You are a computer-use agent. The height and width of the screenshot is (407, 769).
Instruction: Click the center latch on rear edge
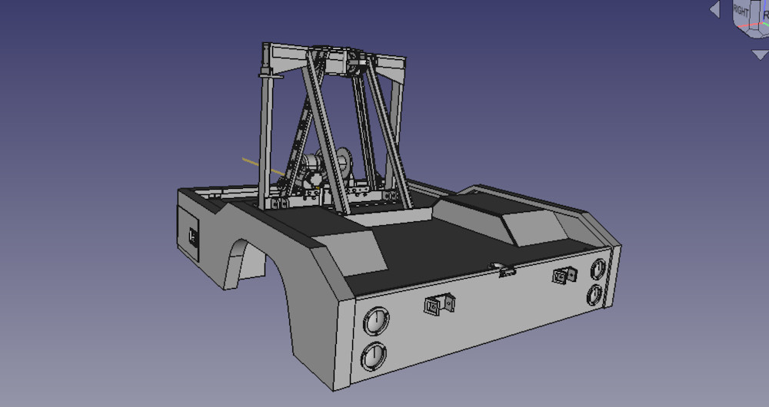coord(505,269)
